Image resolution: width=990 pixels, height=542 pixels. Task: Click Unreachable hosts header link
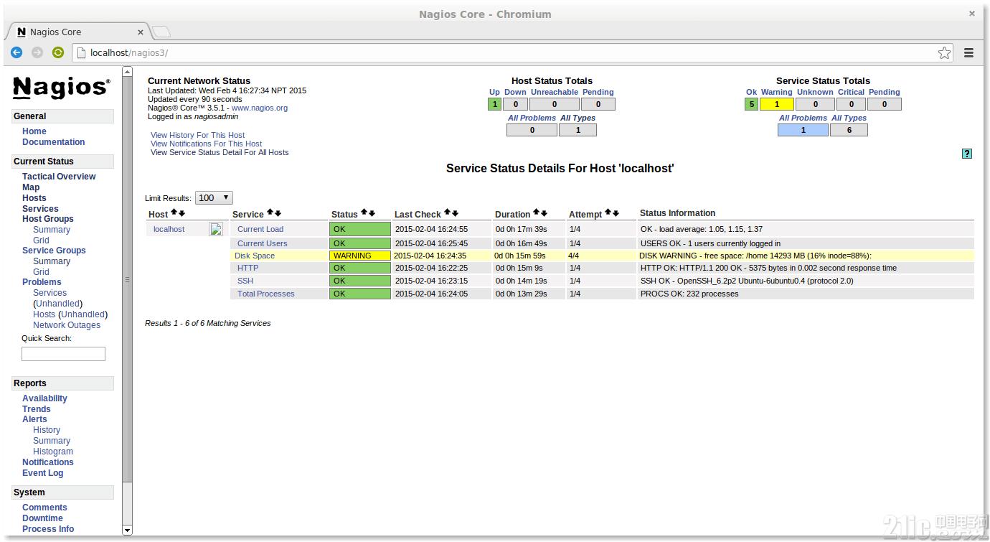coord(555,92)
